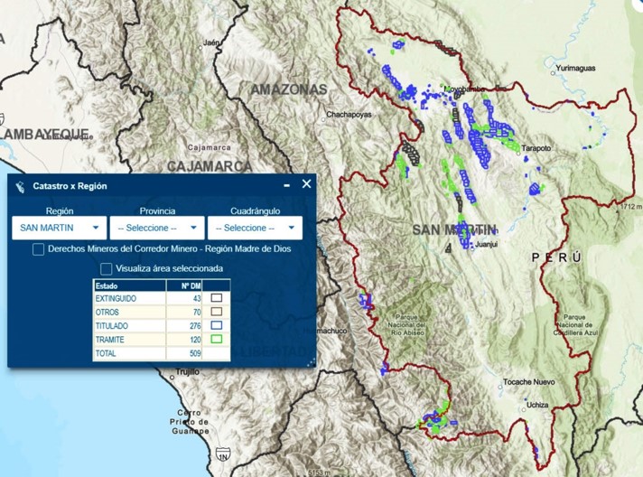Expand the Provincia selection dropdown
Image resolution: width=643 pixels, height=477 pixels.
click(158, 228)
